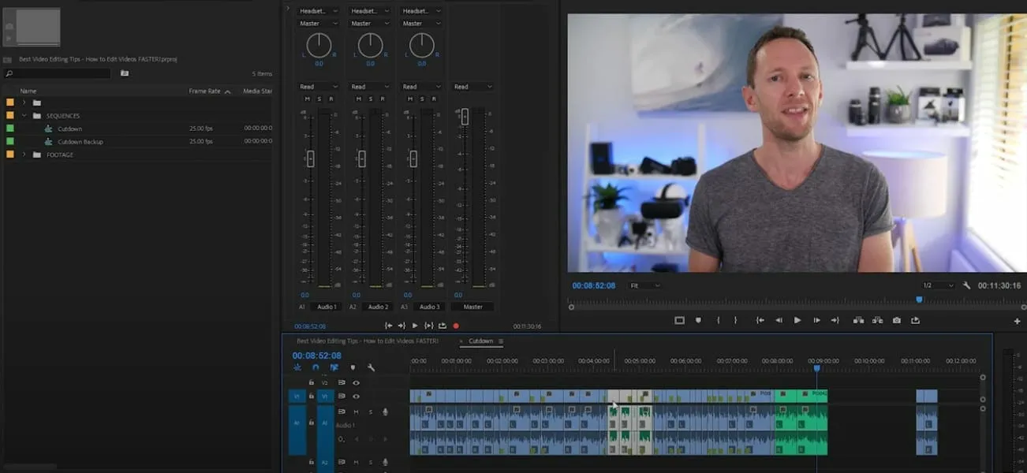Open the Cutdown sequence panel menu
Image resolution: width=1027 pixels, height=473 pixels.
point(501,341)
